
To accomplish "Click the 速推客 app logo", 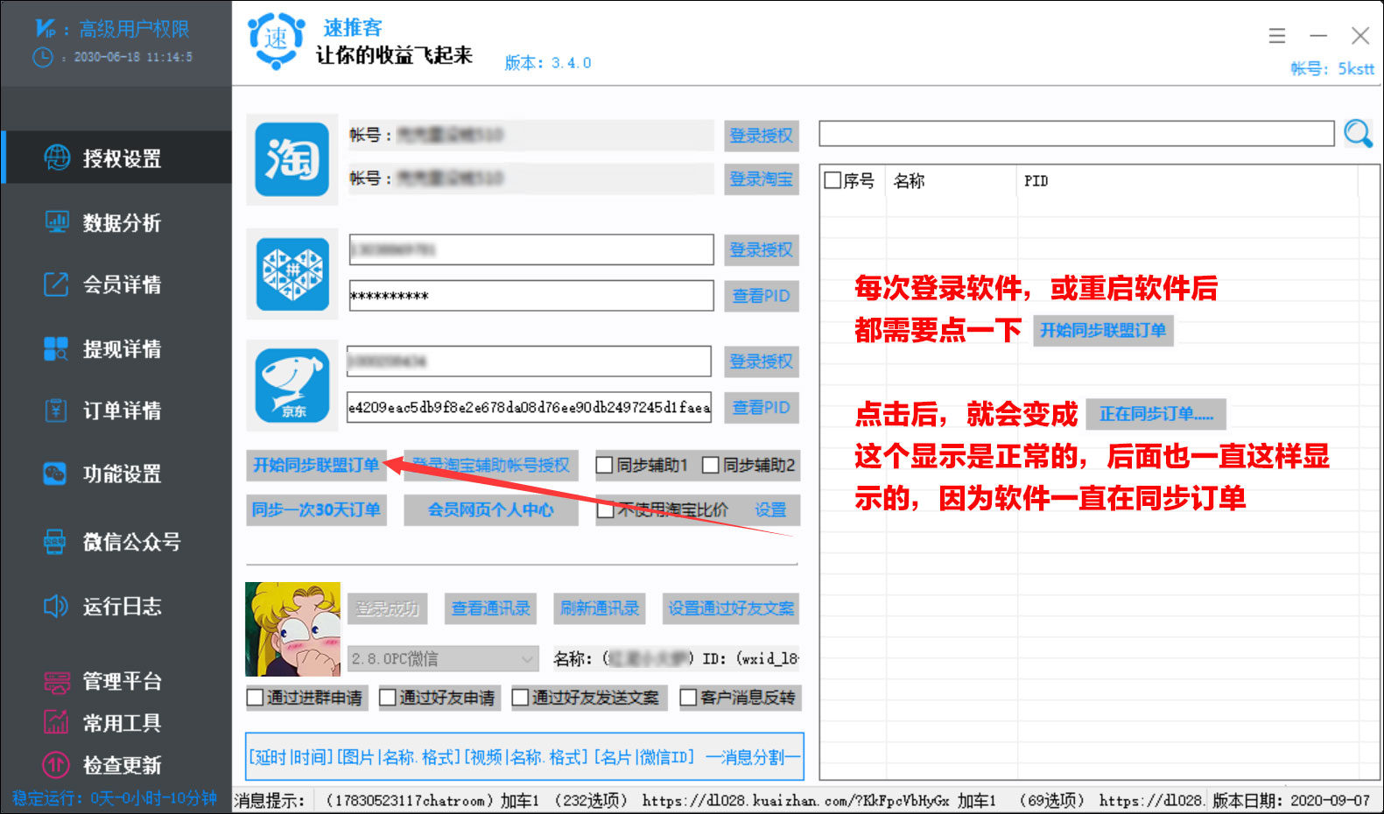I will click(x=276, y=40).
